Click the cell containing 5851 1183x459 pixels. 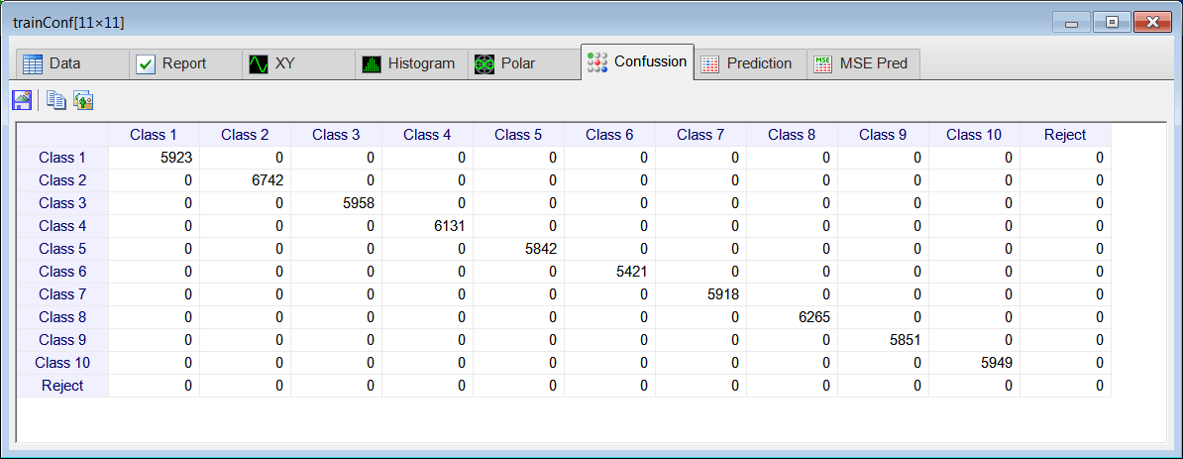(884, 340)
